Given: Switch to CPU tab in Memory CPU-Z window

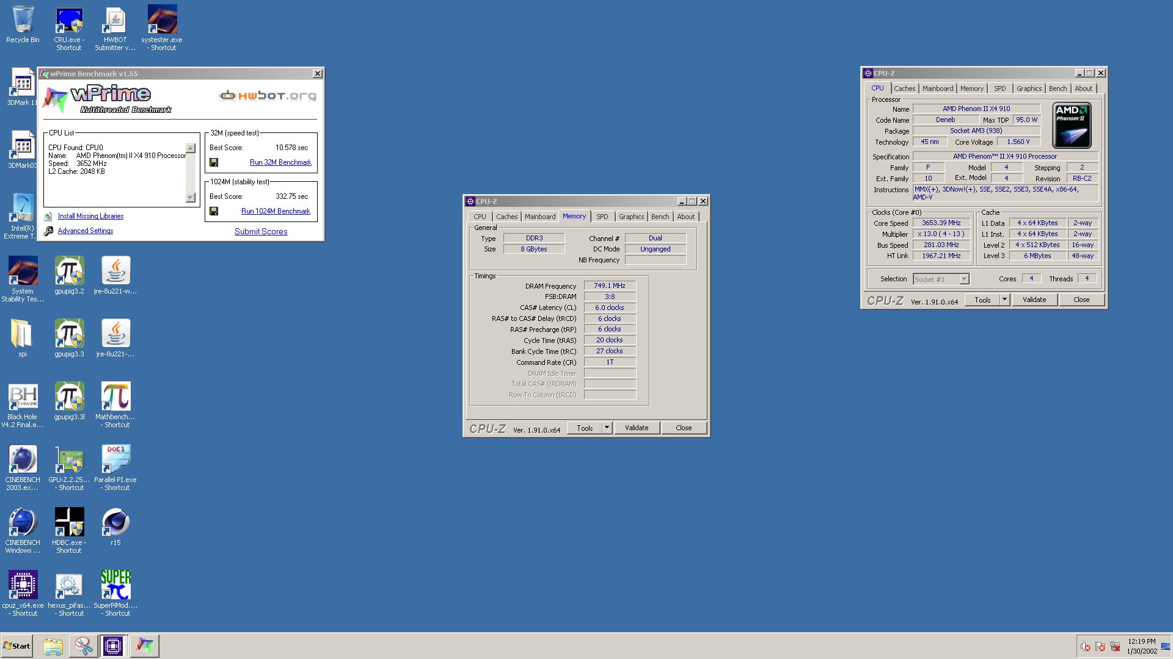Looking at the screenshot, I should (x=480, y=217).
